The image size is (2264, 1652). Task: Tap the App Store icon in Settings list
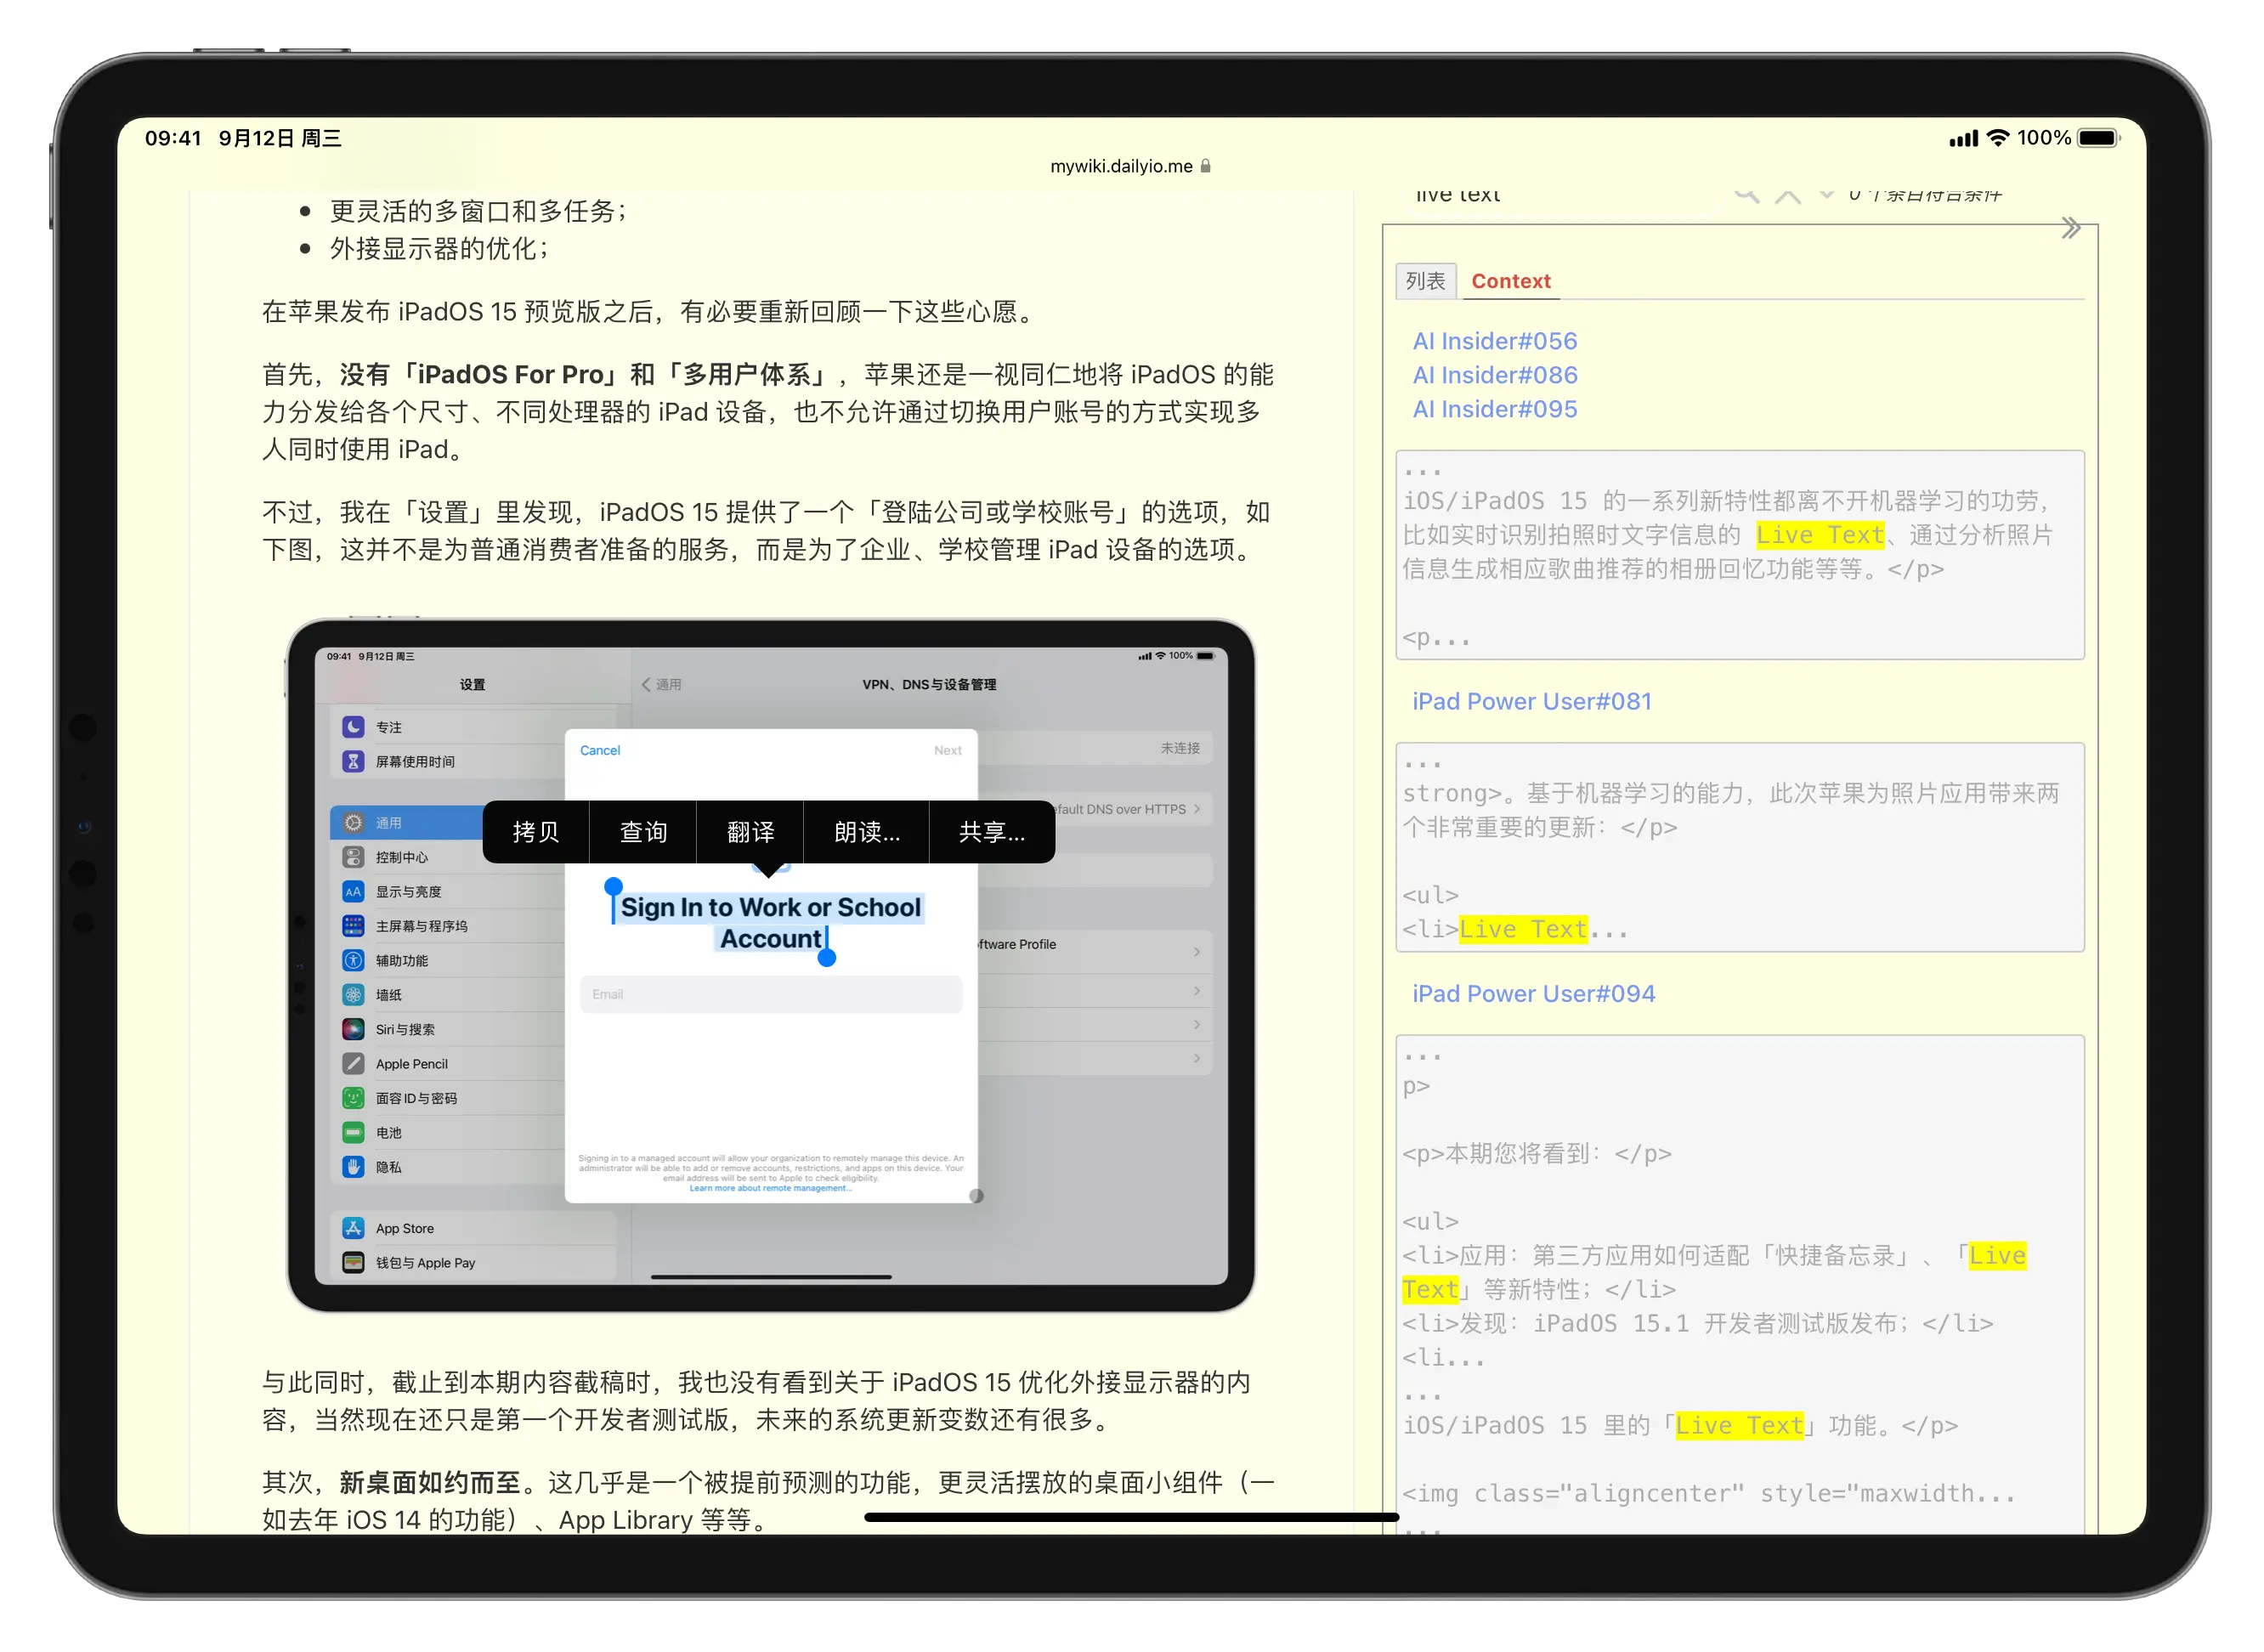pos(353,1228)
